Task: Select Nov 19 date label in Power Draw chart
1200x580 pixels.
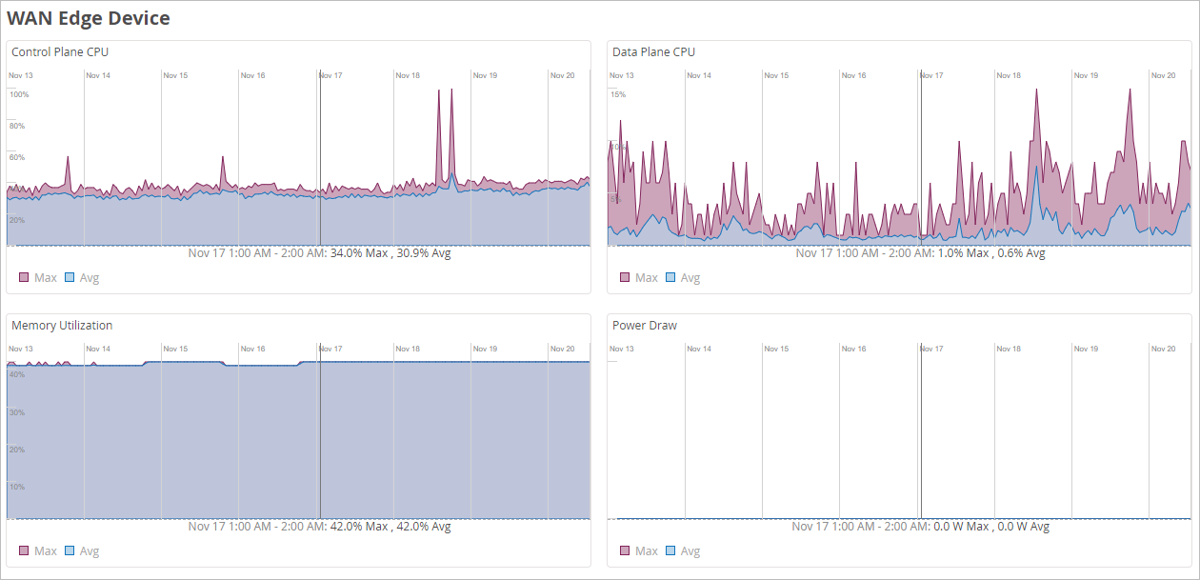Action: tap(1086, 349)
